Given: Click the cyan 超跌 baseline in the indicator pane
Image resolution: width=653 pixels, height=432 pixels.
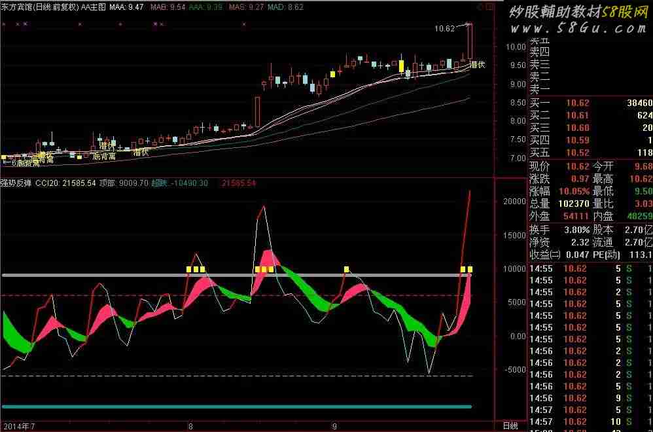Looking at the screenshot, I should (x=237, y=406).
